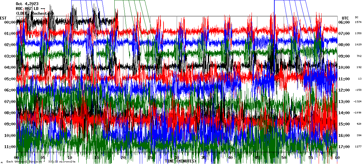This screenshot has height=166, width=363.
Task: Select the 55 minute tick label
Action: point(310,158)
